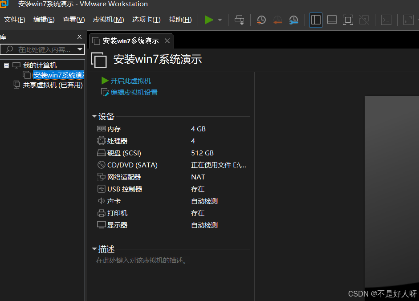Select 共享虚拟机 (已弃用) tree item

(x=53, y=85)
